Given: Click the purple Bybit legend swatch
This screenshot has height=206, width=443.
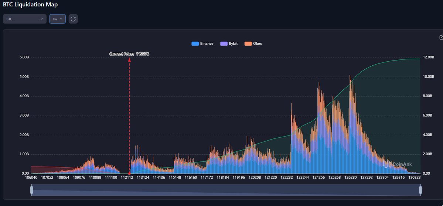Looking at the screenshot, I should point(224,44).
